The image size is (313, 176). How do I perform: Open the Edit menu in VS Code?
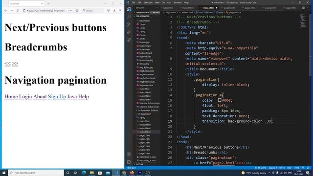click(139, 2)
